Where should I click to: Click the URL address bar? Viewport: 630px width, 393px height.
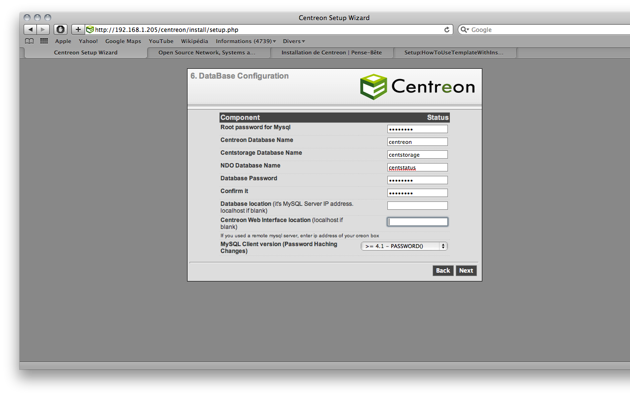(268, 29)
